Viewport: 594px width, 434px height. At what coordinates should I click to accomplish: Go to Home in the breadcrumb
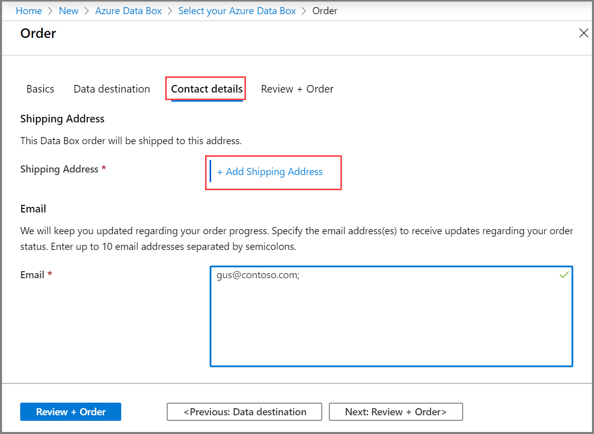29,11
